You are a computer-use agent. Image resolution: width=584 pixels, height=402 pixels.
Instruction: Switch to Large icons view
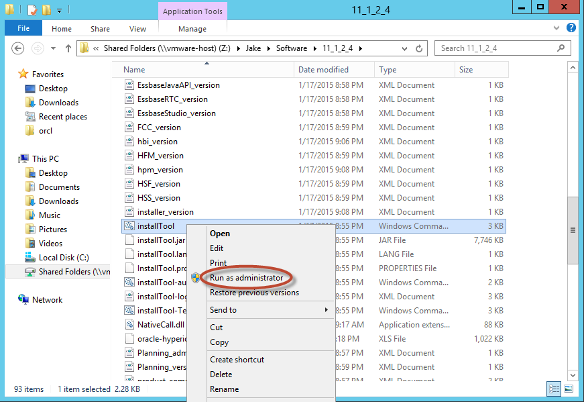pos(569,389)
